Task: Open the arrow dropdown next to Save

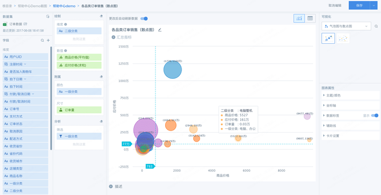Action: click(374, 5)
